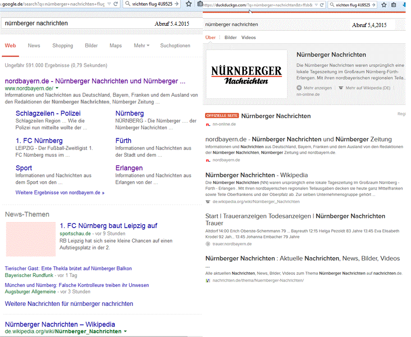Open the bookmarks list icon in DuckDuckGo window
Screen dimensions: 411x337
click(394, 5)
